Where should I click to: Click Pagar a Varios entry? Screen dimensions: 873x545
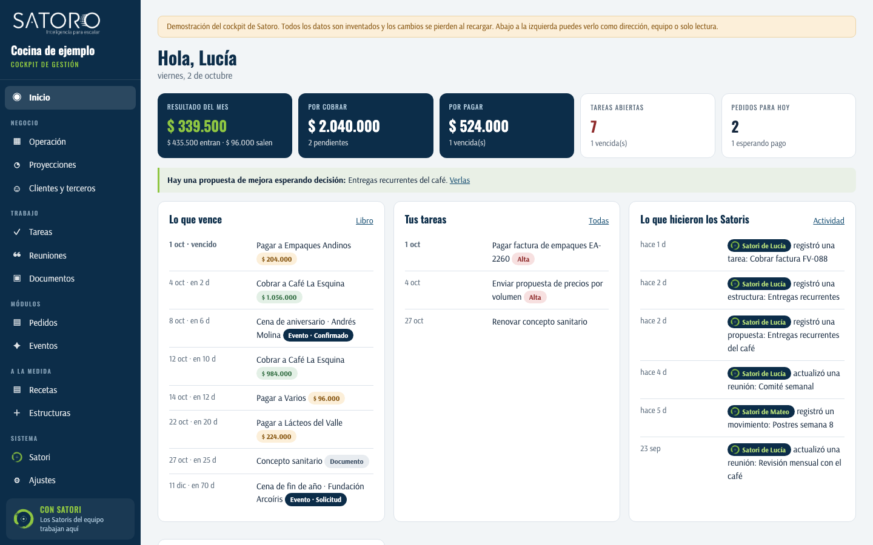(x=271, y=398)
